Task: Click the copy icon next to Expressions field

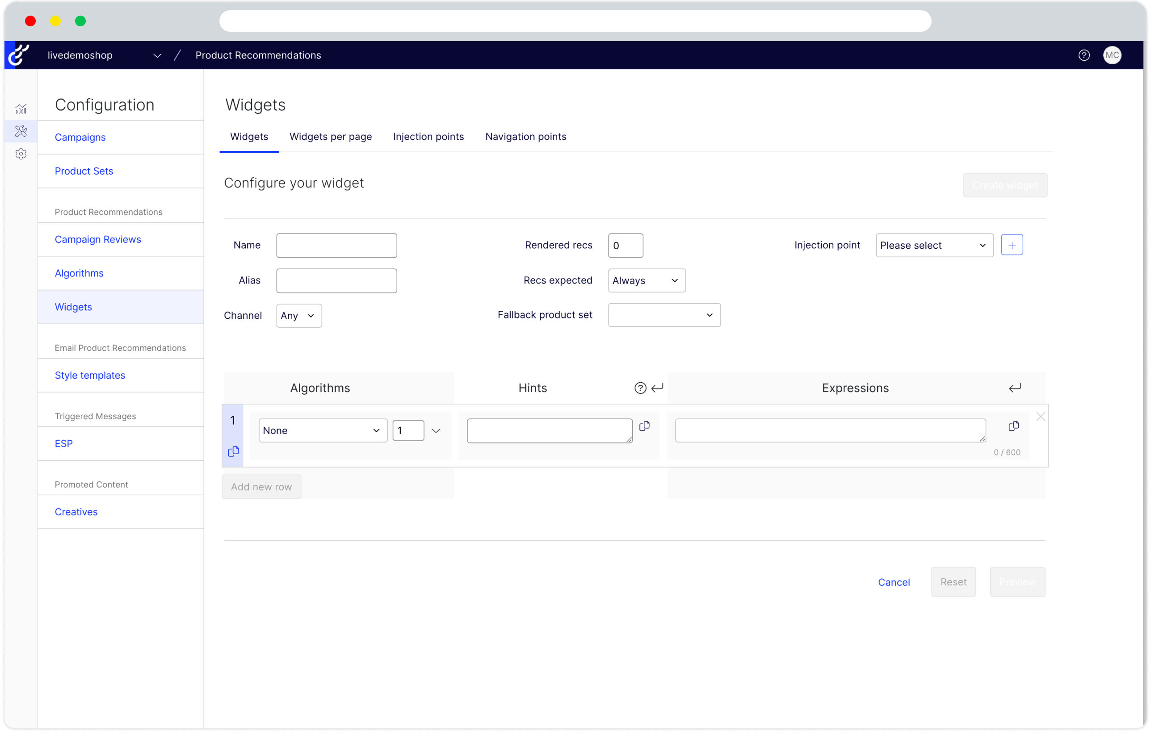Action: point(1013,426)
